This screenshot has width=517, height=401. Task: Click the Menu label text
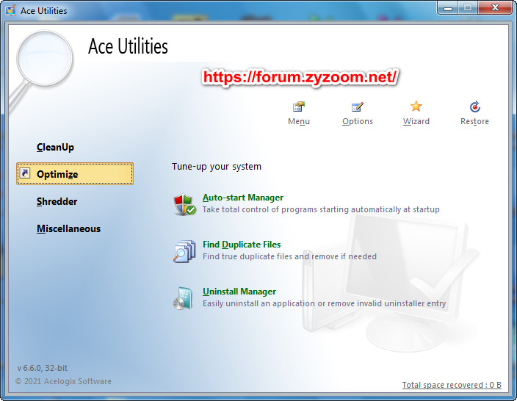[299, 121]
